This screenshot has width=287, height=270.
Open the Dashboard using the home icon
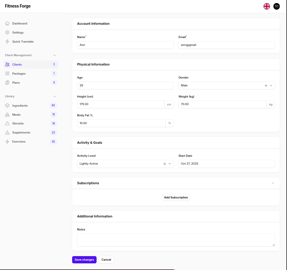[x=7, y=23]
